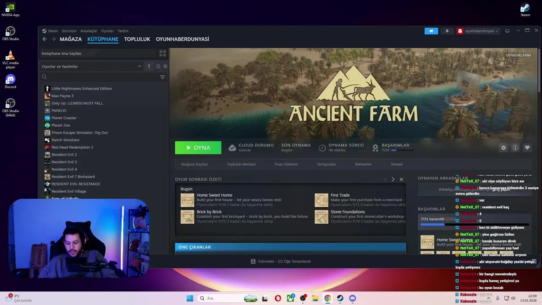Select Ranch Simulator in library
This screenshot has height=305, width=542.
point(65,140)
